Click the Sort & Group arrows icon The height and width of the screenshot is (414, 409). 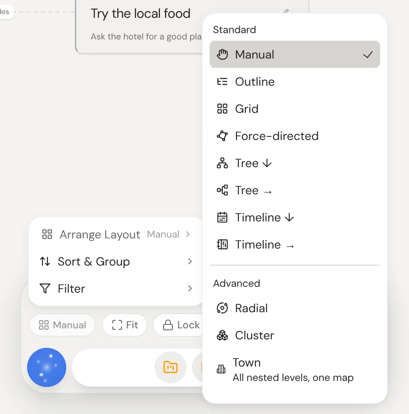click(x=45, y=261)
